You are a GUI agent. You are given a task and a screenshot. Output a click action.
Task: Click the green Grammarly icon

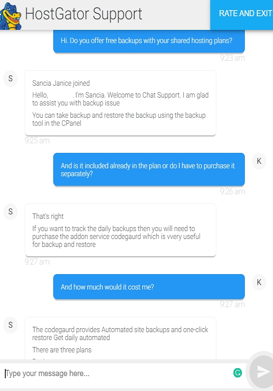(x=237, y=373)
